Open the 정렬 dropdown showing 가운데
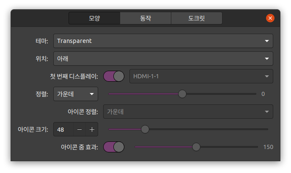 (76, 94)
